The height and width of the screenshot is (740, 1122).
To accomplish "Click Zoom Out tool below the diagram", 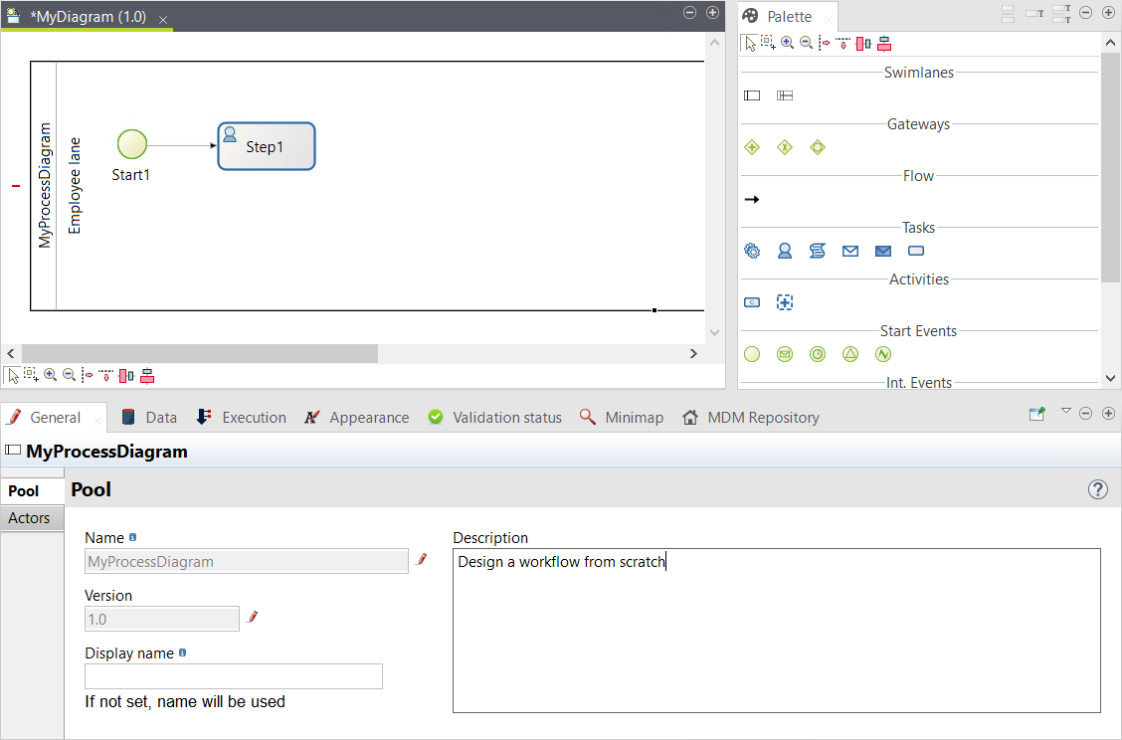I will (x=69, y=374).
